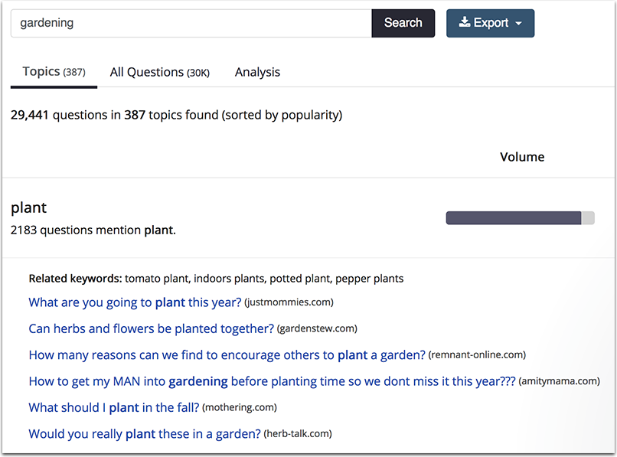The width and height of the screenshot is (617, 457).
Task: Click "What should I plant in the fall?"
Action: 113,407
